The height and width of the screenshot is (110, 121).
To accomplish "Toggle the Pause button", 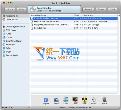I will point(101,9).
